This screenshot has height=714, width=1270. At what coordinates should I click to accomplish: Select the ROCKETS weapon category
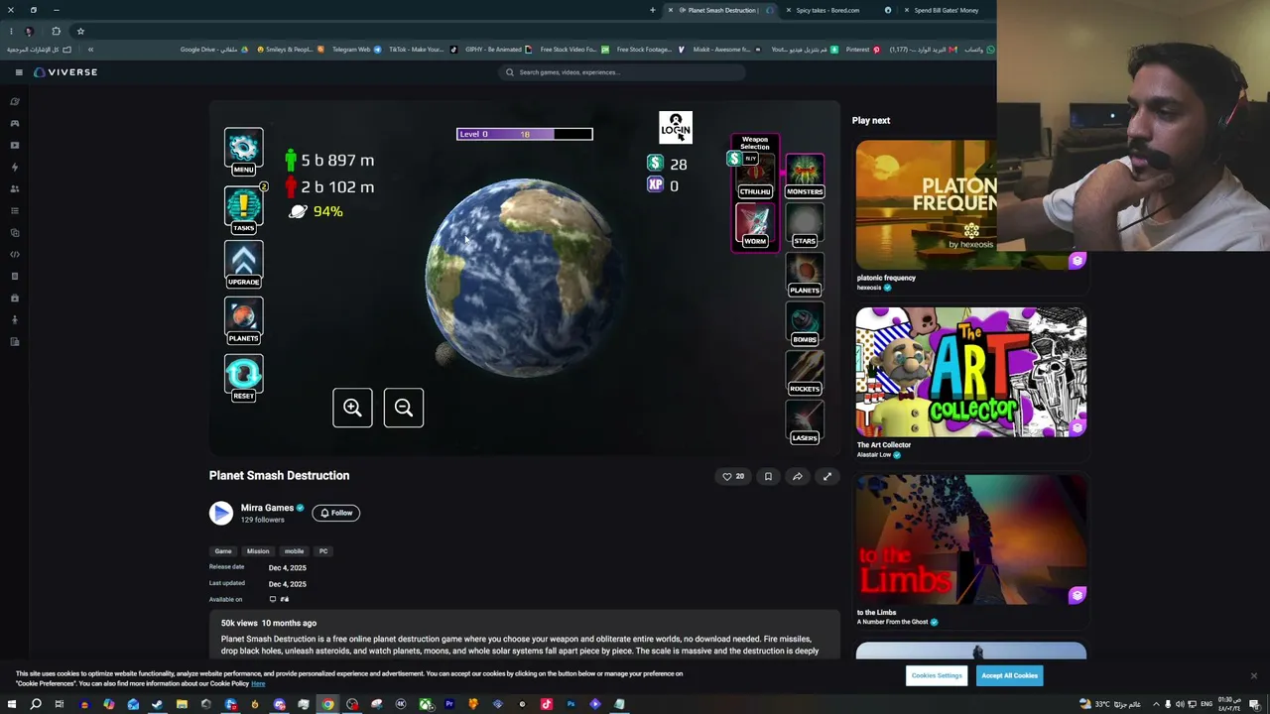805,374
